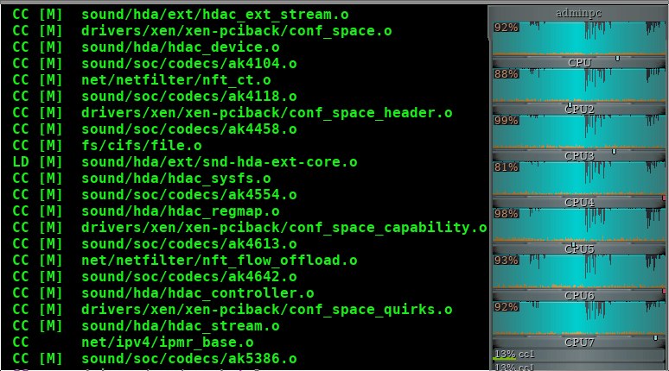Click the CPU panel slider knob
The width and height of the screenshot is (669, 371).
617,59
